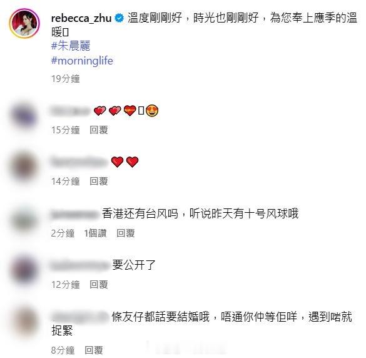Image resolution: width=366 pixels, height=358 pixels.
Task: Reply to the 8分鐘 comment
Action: click(94, 350)
